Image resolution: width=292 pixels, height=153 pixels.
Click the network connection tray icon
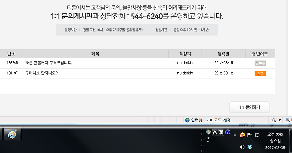[257, 135]
